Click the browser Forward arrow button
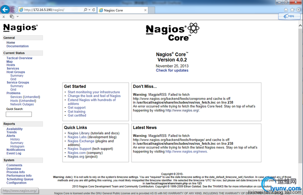This screenshot has height=195, width=303. [x=14, y=10]
